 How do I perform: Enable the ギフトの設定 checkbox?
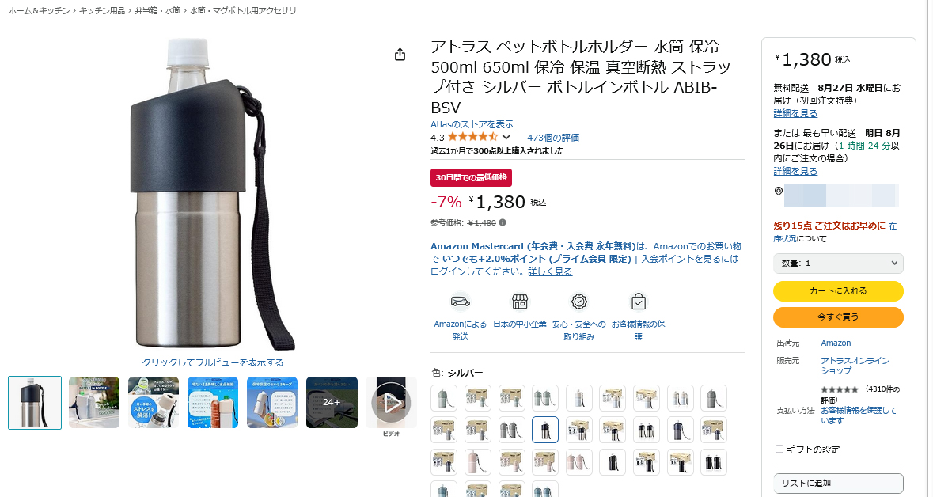coord(779,450)
